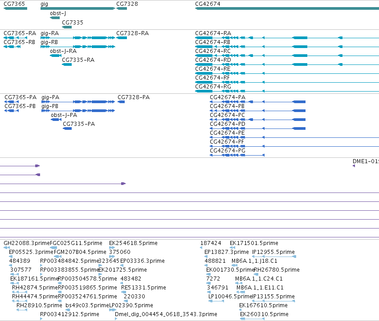The image size is (379, 321).
Task: Select the CG7328-RA transcript label
Action: tap(132, 33)
